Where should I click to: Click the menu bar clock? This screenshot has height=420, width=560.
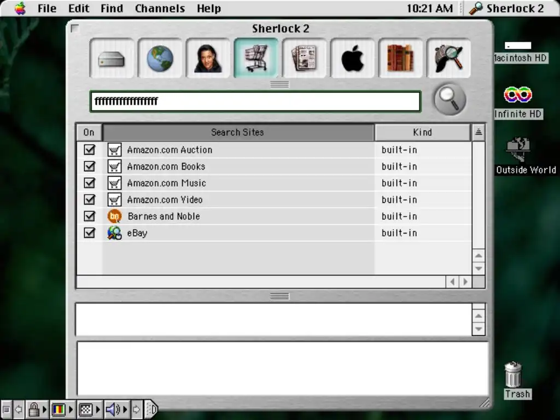tap(430, 8)
